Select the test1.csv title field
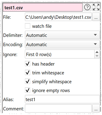 pos(43,7)
